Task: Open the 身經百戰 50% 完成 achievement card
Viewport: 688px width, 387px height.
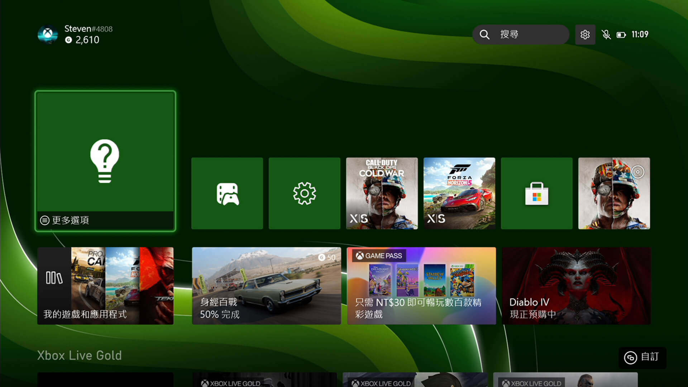Action: click(x=267, y=286)
